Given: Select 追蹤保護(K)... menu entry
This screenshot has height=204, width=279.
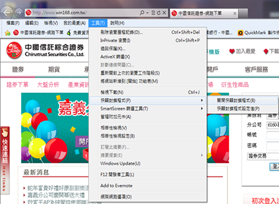Looking at the screenshot, I should 148,48.
